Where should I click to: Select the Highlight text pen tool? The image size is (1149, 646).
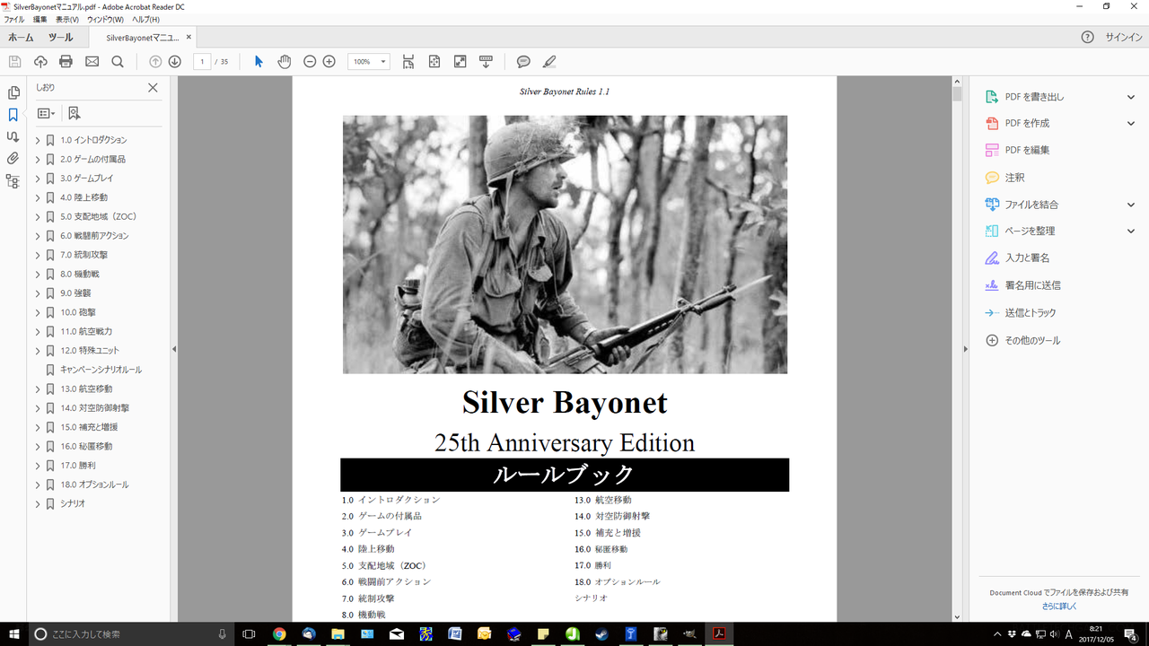point(549,62)
